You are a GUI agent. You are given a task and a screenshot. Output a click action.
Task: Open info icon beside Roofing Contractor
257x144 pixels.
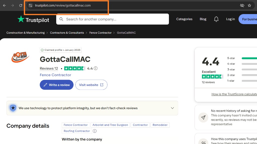coord(95,131)
